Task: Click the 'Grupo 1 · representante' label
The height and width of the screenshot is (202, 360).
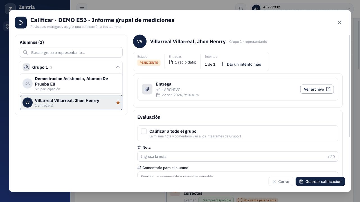Action: point(248,42)
